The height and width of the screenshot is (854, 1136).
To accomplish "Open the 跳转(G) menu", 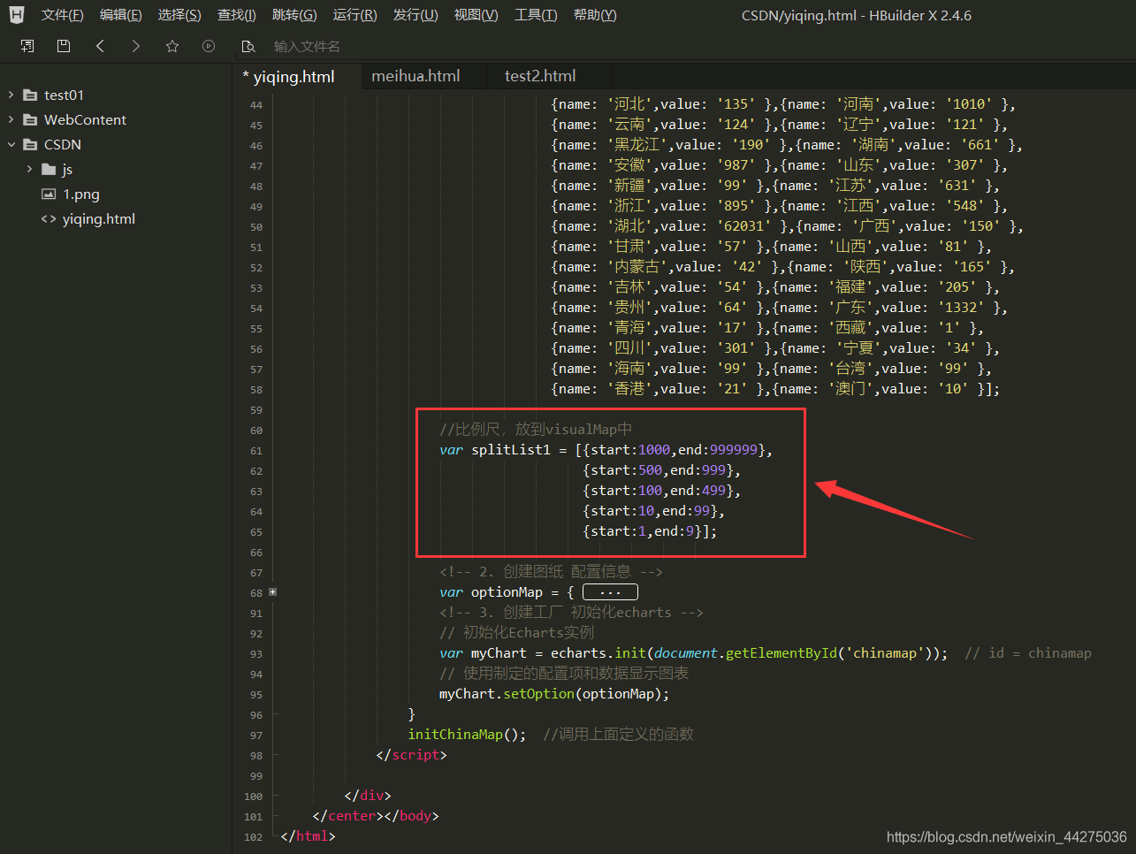I will pos(294,15).
